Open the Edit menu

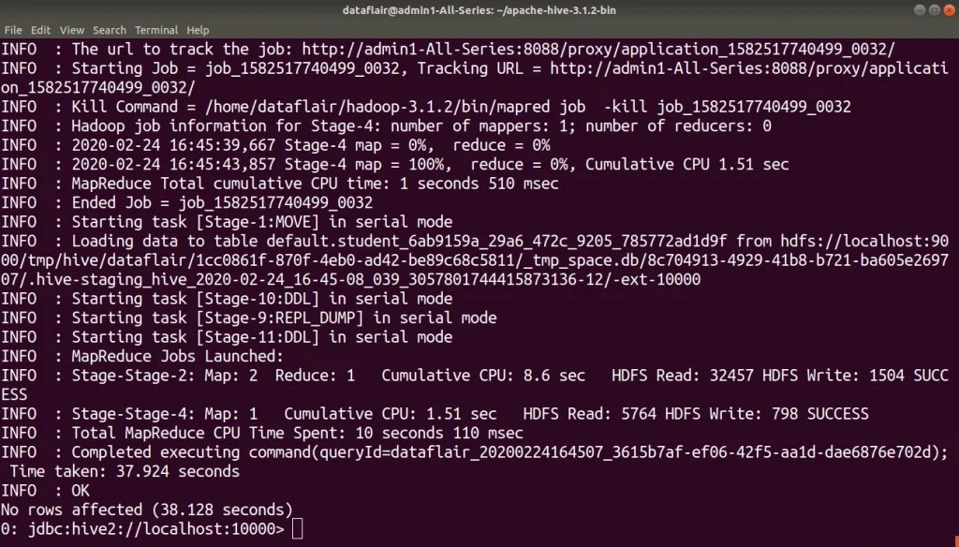pos(39,29)
